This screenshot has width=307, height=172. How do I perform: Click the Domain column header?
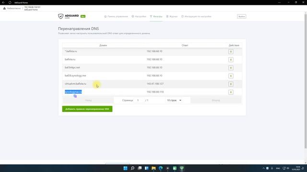tap(103, 45)
